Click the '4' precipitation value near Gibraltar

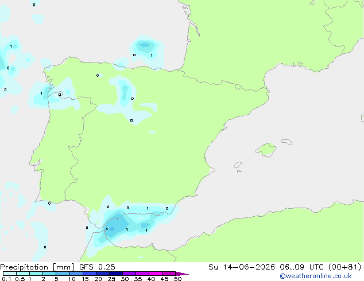click(107, 229)
